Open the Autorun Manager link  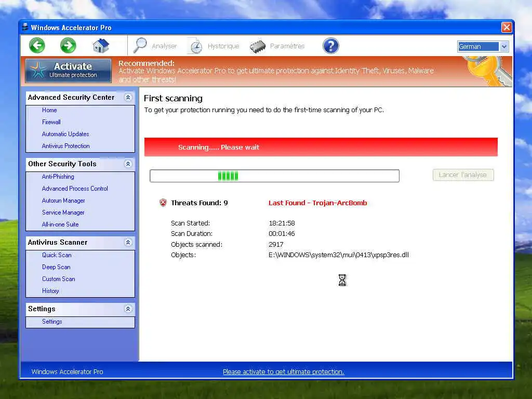pyautogui.click(x=63, y=201)
